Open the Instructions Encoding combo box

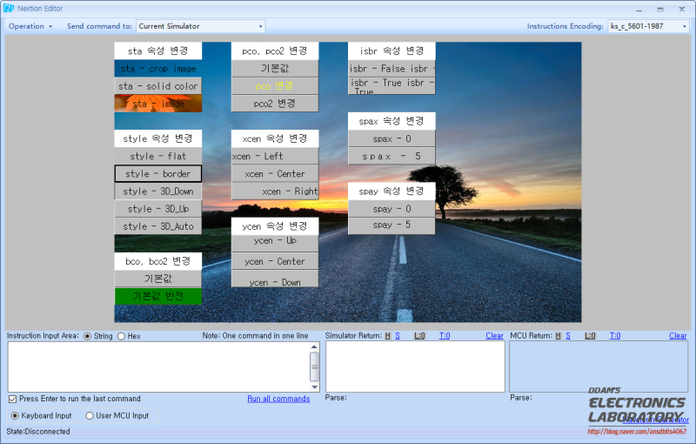[x=648, y=26]
